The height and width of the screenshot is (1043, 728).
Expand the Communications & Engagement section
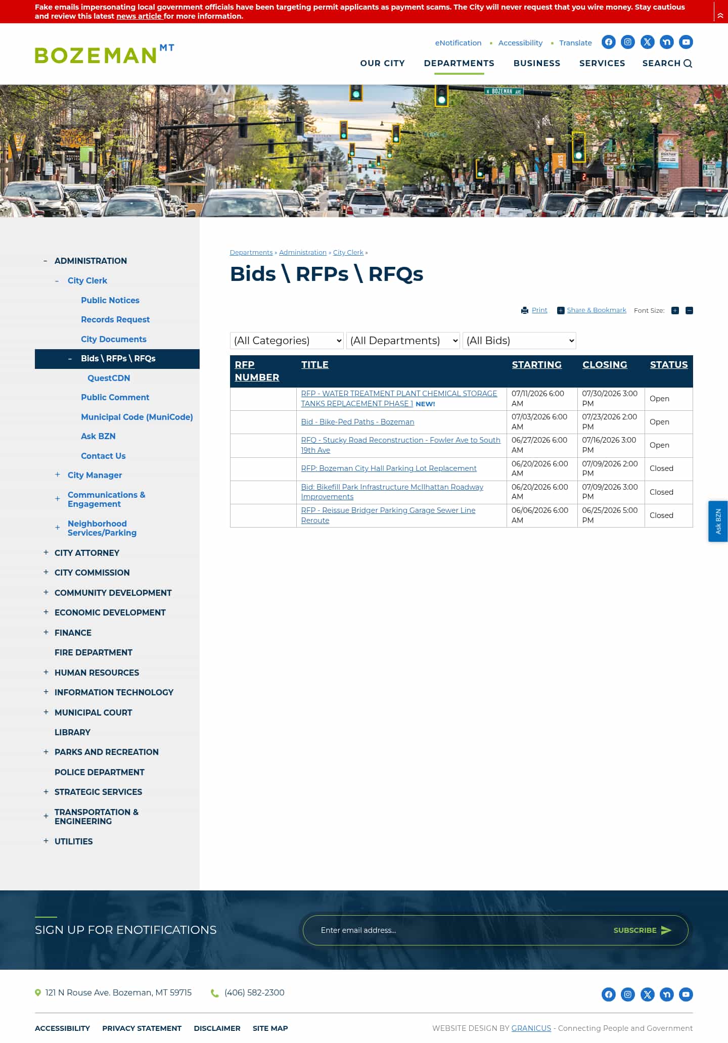click(58, 499)
